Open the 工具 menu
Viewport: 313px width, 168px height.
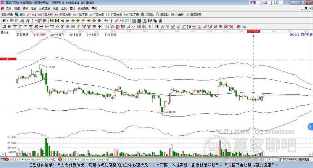click(x=64, y=8)
